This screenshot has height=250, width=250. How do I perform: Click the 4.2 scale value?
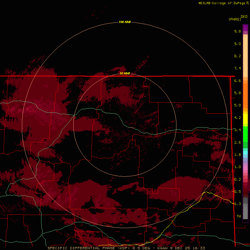pyautogui.click(x=237, y=118)
